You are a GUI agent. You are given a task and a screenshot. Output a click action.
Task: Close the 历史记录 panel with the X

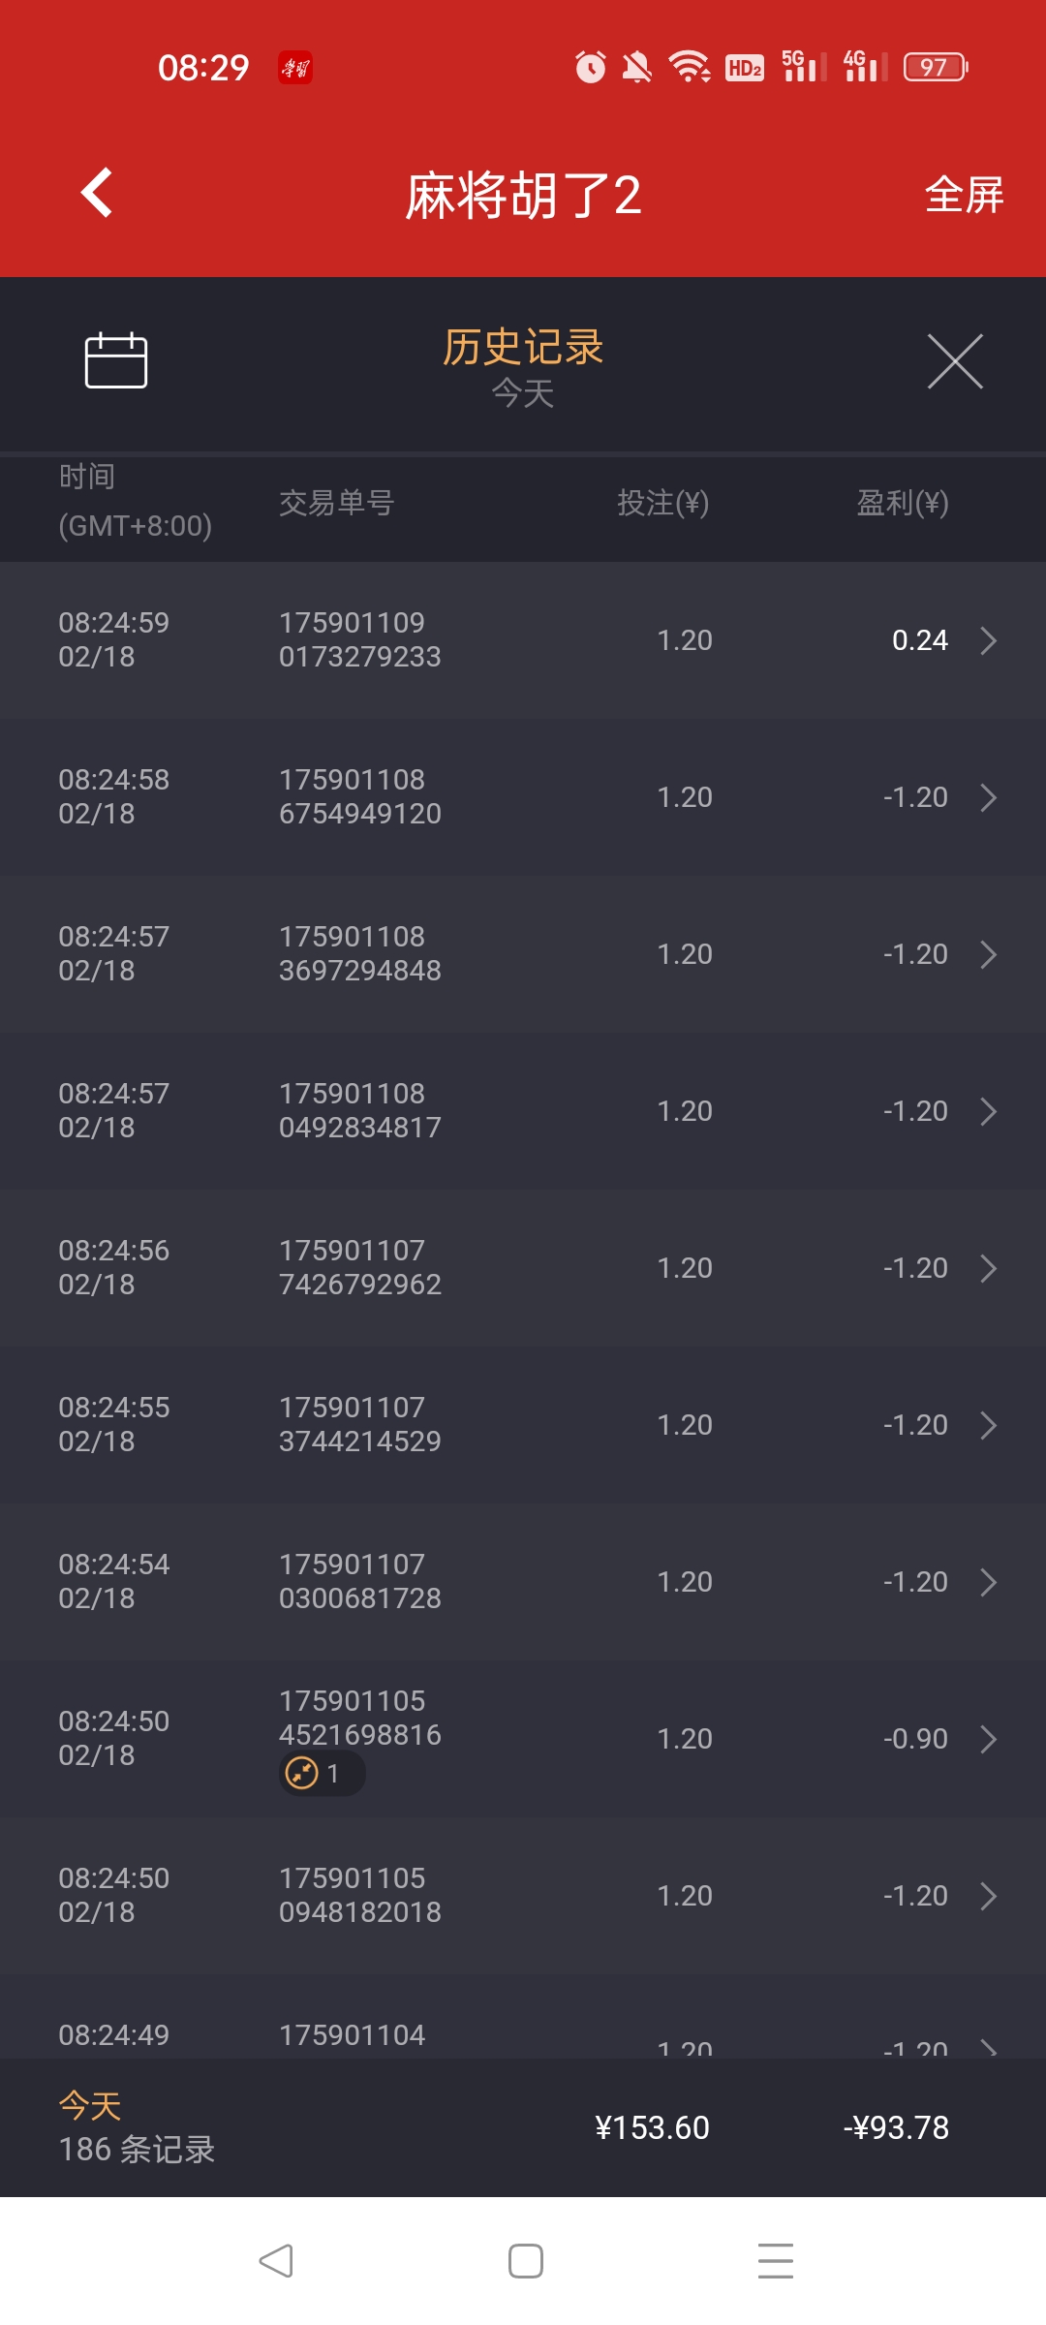(x=955, y=361)
